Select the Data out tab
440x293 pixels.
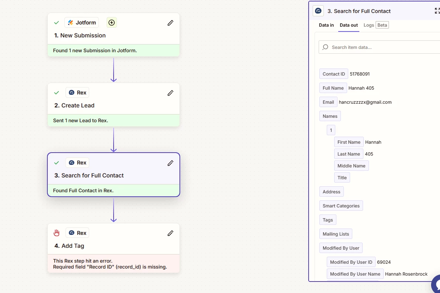[x=349, y=25]
